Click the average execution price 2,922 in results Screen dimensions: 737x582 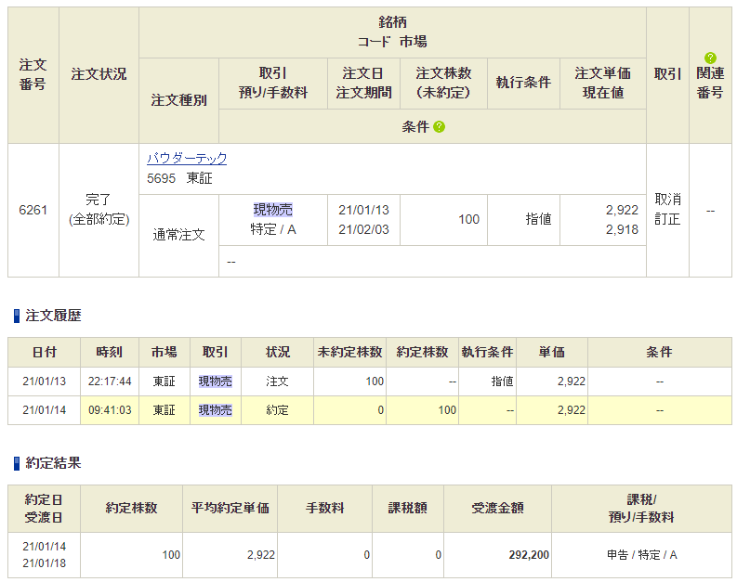pos(261,555)
